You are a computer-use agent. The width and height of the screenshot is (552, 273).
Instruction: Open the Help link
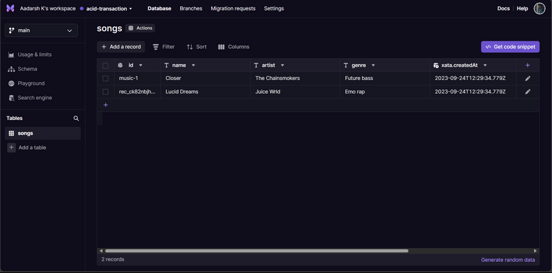(522, 8)
